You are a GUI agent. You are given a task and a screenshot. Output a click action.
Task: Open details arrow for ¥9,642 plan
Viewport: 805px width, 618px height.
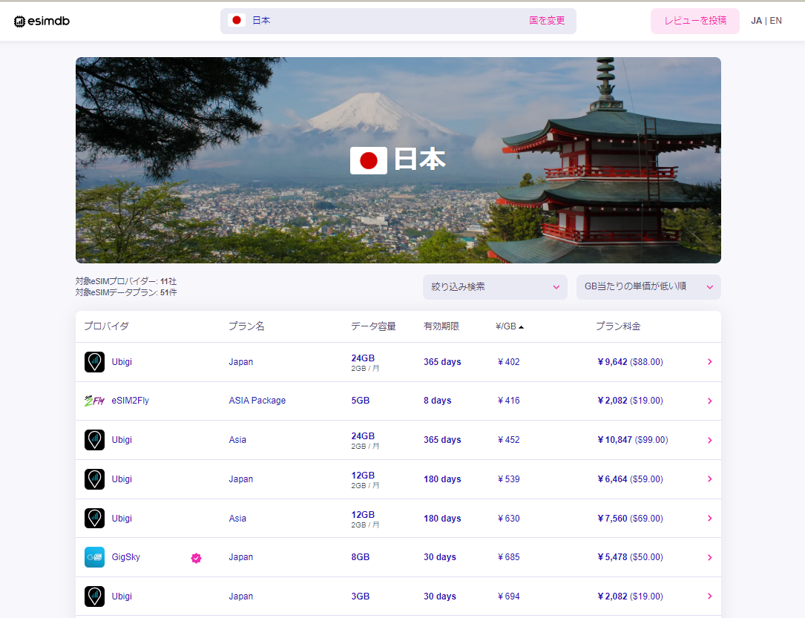coord(709,362)
